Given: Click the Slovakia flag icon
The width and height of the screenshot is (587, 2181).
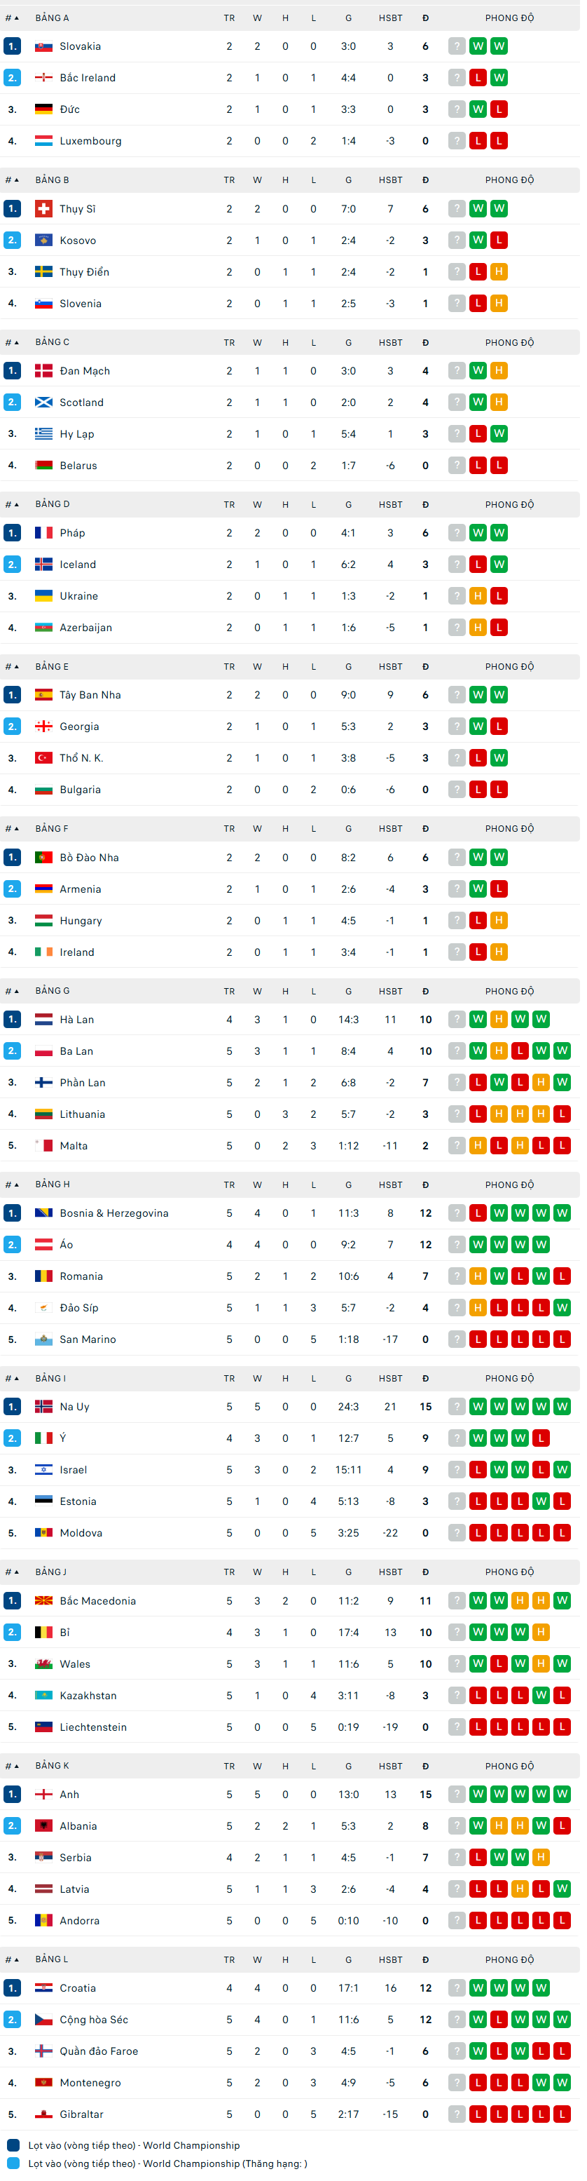Looking at the screenshot, I should tap(43, 46).
